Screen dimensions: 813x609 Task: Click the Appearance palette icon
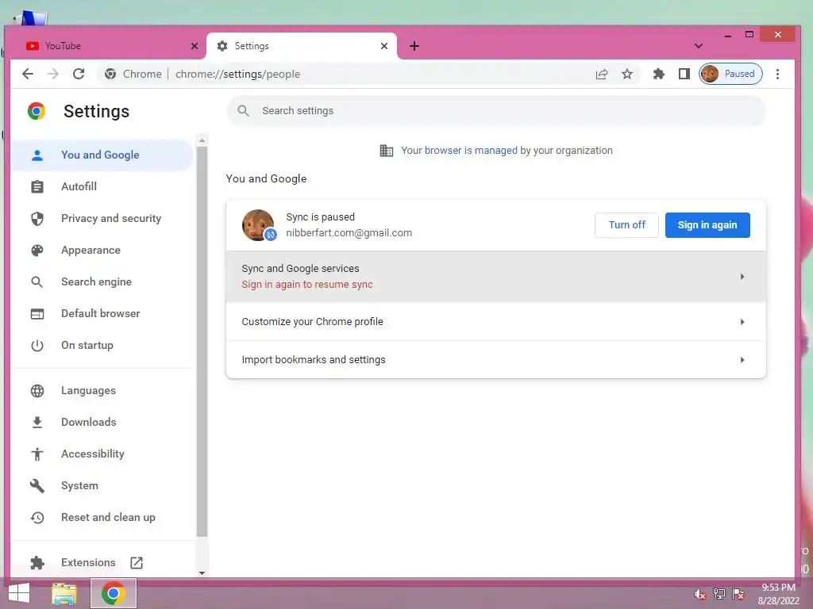(37, 251)
